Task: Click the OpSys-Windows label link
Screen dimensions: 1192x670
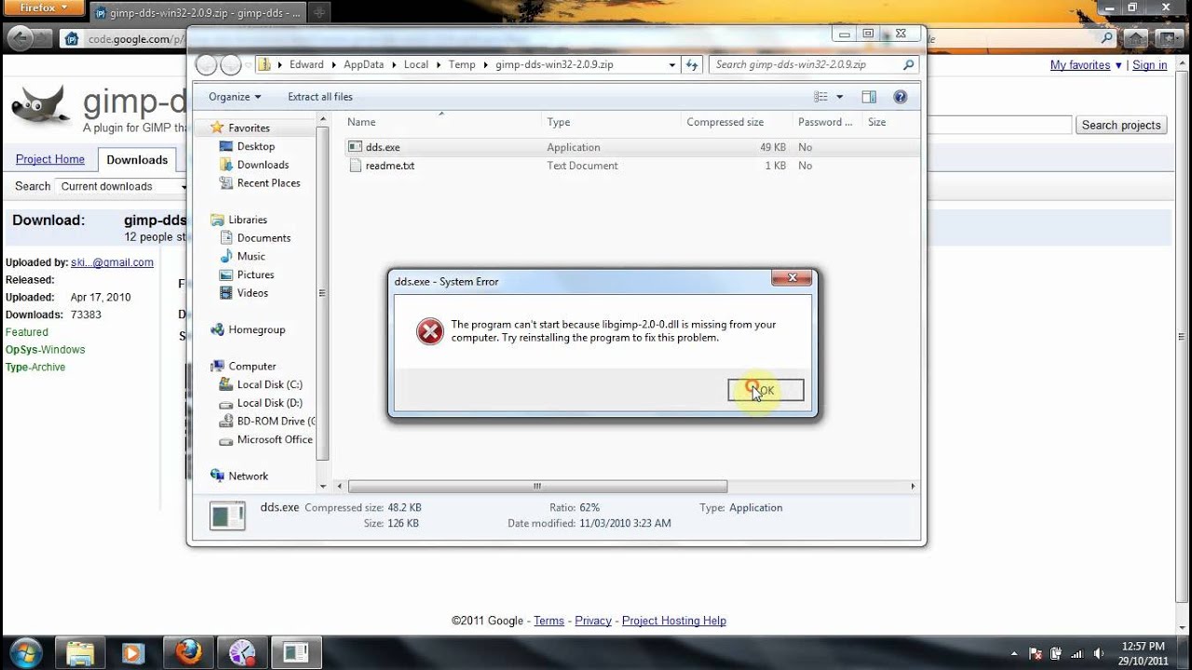Action: coord(45,350)
